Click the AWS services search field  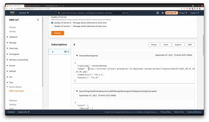(x=93, y=13)
